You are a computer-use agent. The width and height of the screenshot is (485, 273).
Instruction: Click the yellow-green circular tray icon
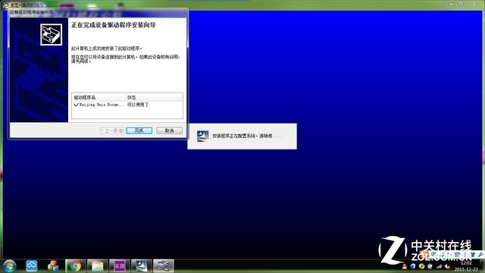click(x=421, y=266)
